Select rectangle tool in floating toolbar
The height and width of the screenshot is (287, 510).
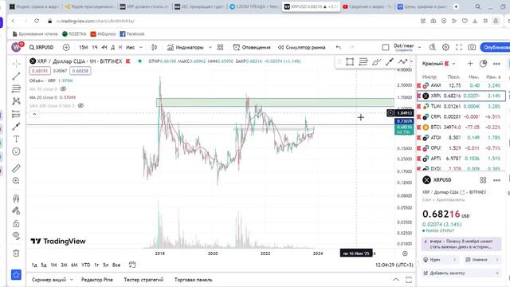point(350,62)
